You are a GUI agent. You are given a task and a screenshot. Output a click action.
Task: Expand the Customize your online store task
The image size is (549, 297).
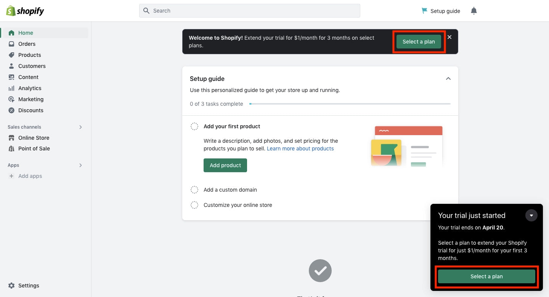point(238,205)
